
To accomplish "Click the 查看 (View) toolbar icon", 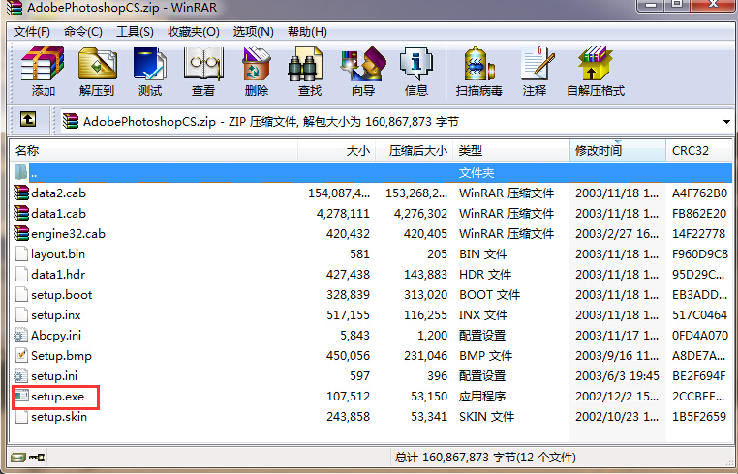I will coord(203,64).
